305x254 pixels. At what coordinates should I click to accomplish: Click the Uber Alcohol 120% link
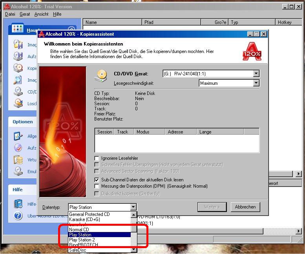click(47, 216)
